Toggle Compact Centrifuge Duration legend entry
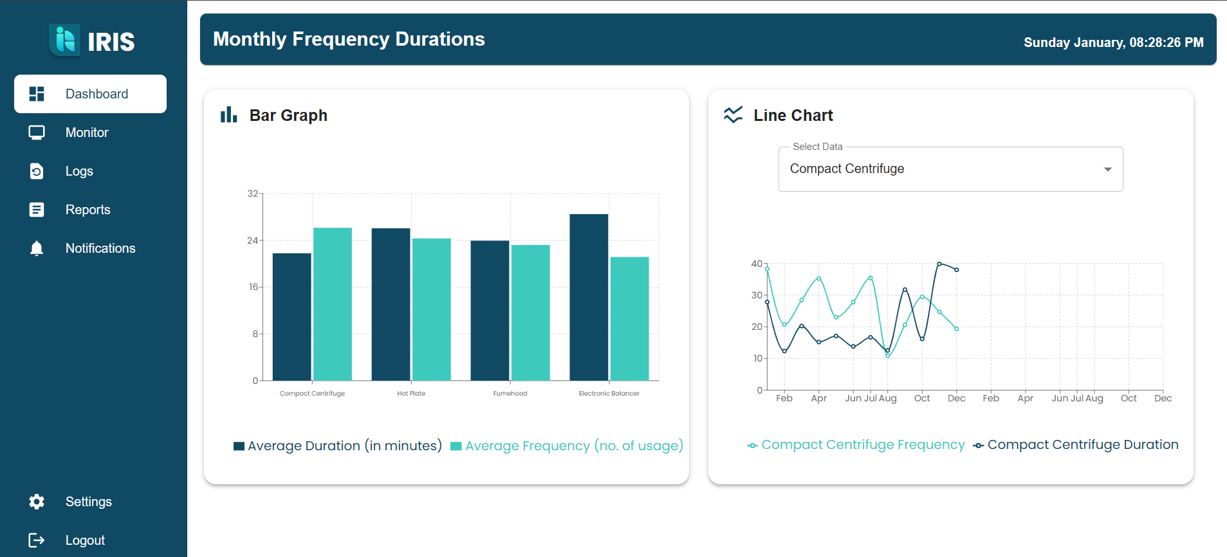This screenshot has width=1227, height=557. point(1076,445)
